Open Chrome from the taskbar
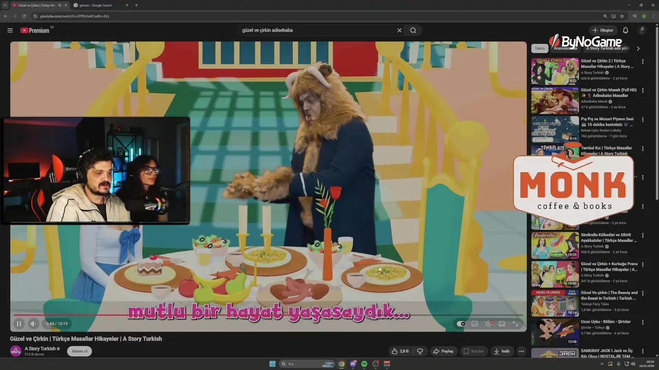Viewport: 659px width, 370px height. pos(341,364)
